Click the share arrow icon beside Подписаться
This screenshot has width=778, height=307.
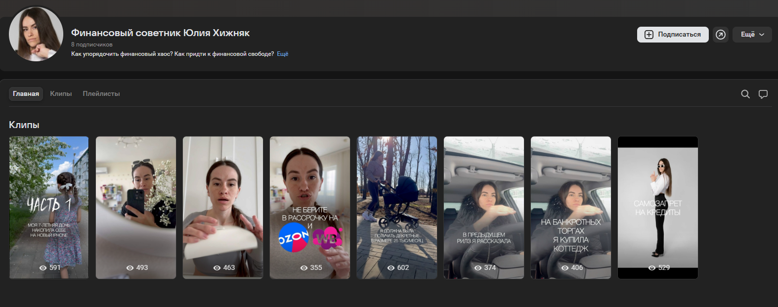pyautogui.click(x=721, y=35)
